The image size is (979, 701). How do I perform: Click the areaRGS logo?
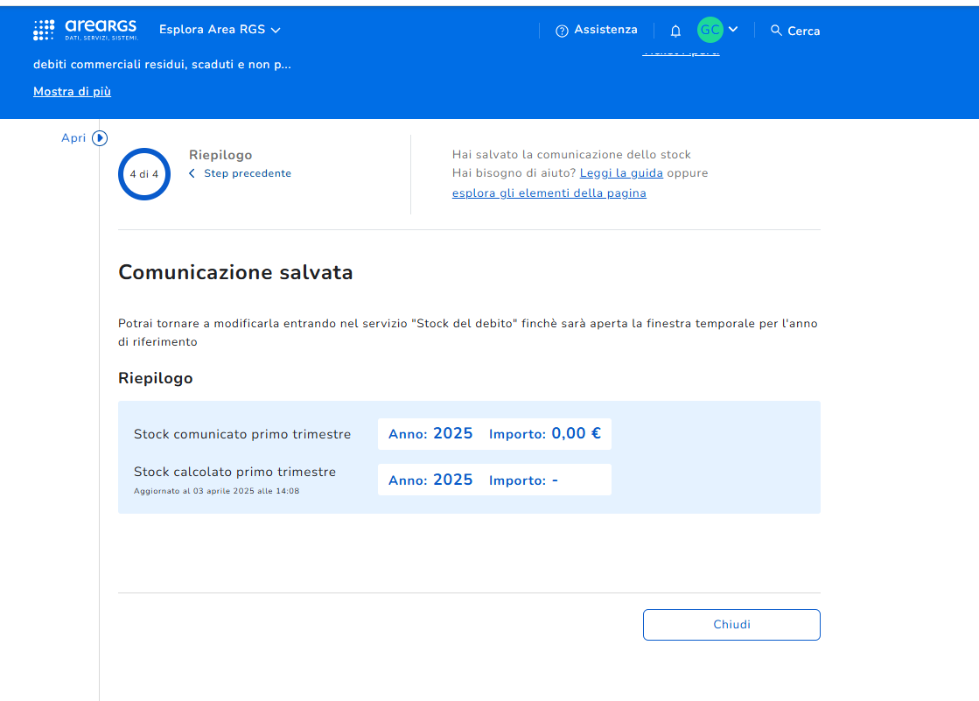click(x=85, y=30)
